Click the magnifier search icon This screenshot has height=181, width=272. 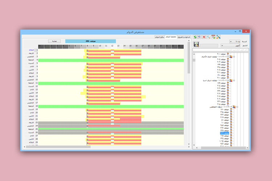209,37
